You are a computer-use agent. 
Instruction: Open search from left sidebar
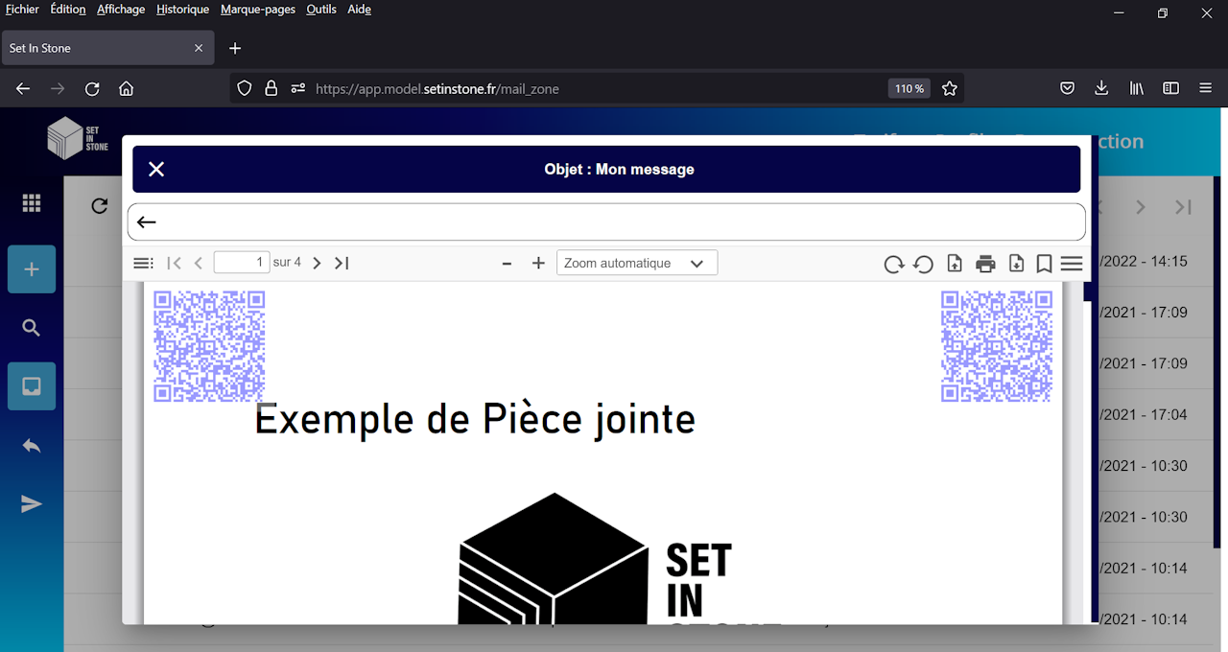(x=32, y=328)
